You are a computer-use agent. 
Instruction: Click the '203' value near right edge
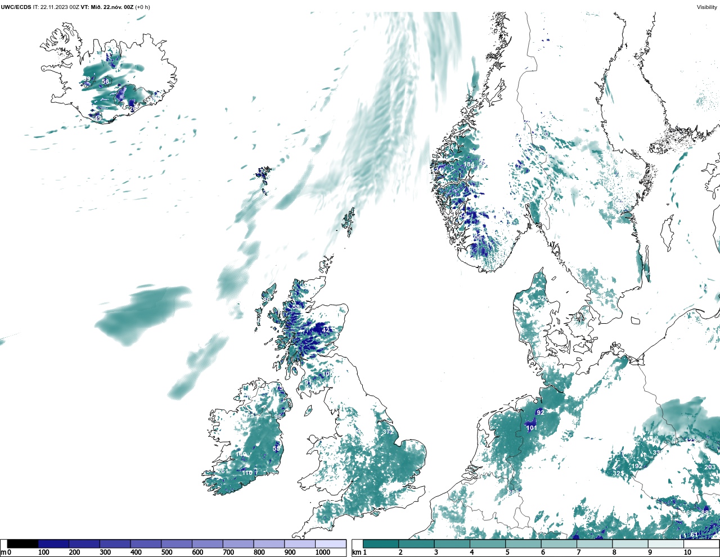710,467
